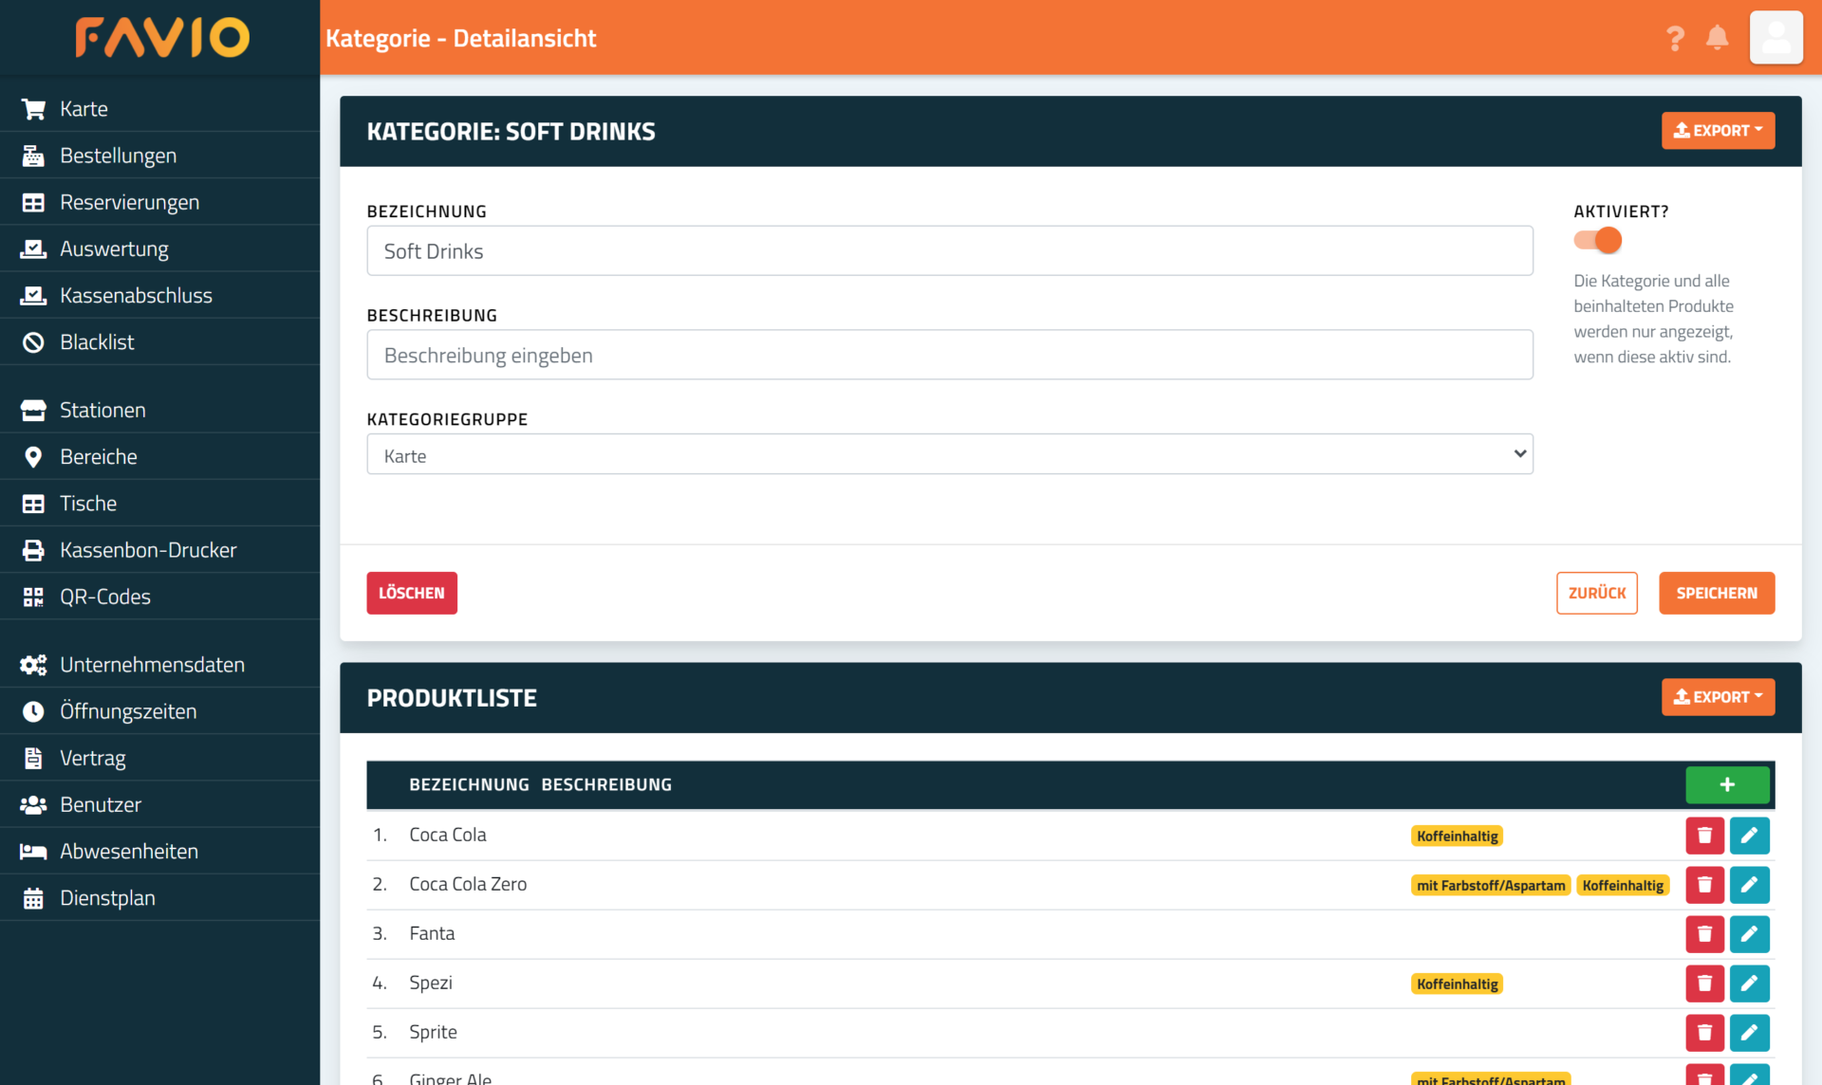Open the notifications bell

click(1717, 38)
